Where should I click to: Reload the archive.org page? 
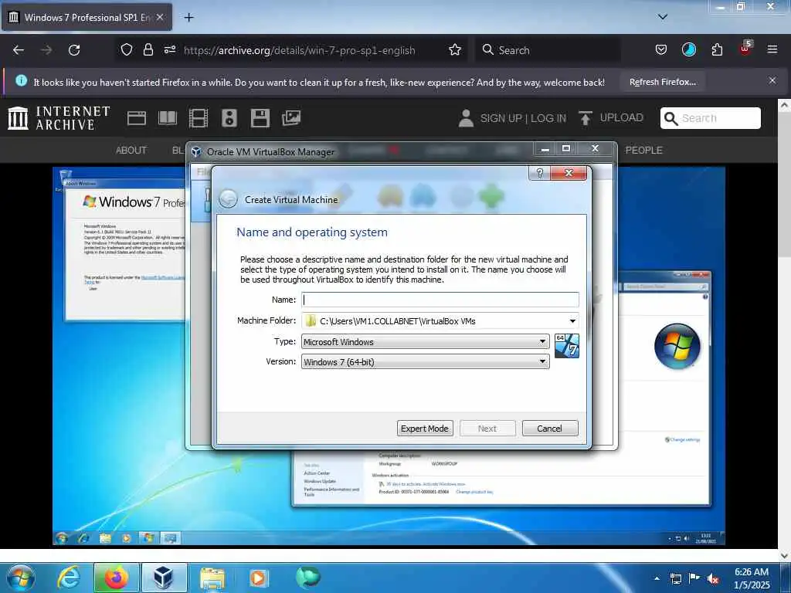coord(74,50)
